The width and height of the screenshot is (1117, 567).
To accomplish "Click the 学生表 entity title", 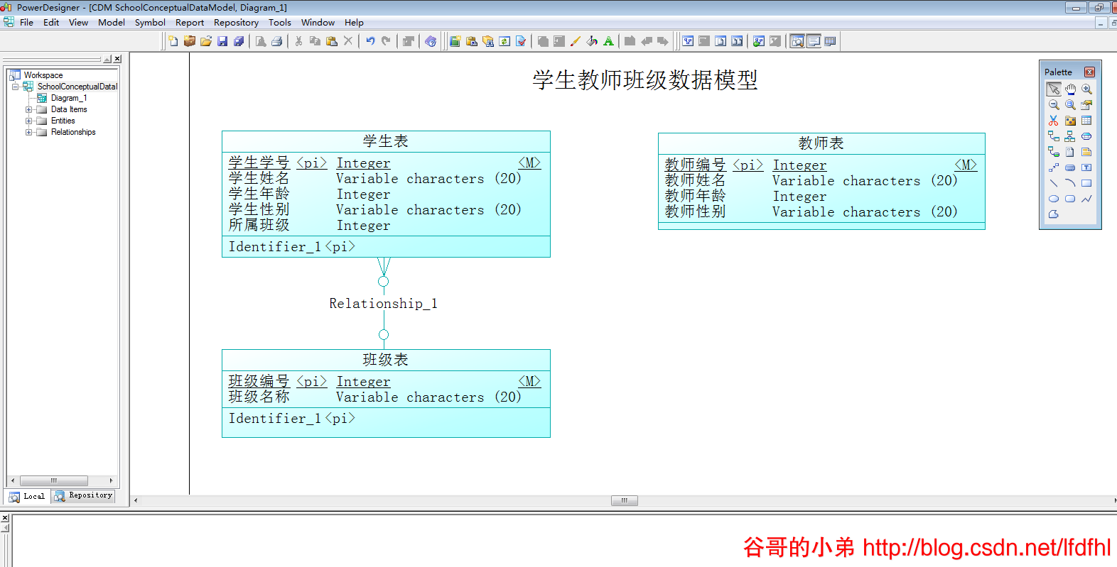I will click(386, 141).
